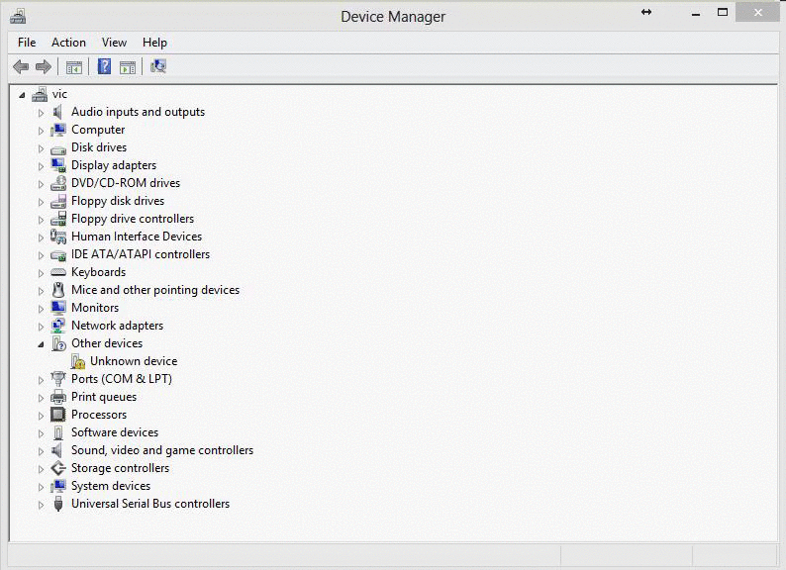This screenshot has height=570, width=786.
Task: Click the Device Manager title bar icon
Action: [x=18, y=17]
